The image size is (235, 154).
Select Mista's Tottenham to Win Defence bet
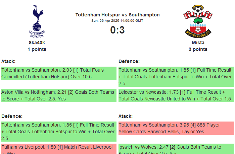(176, 77)
